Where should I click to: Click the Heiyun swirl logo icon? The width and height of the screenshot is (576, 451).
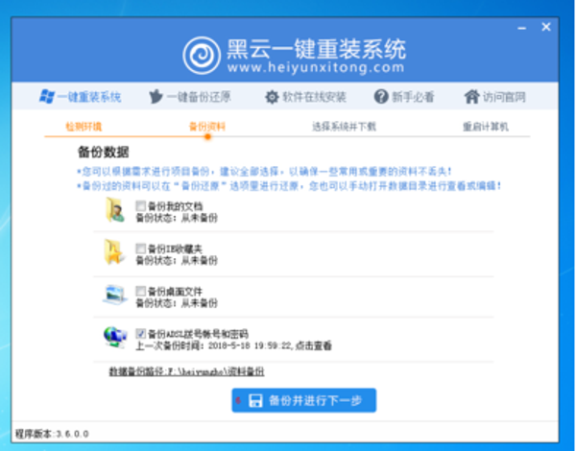(202, 56)
